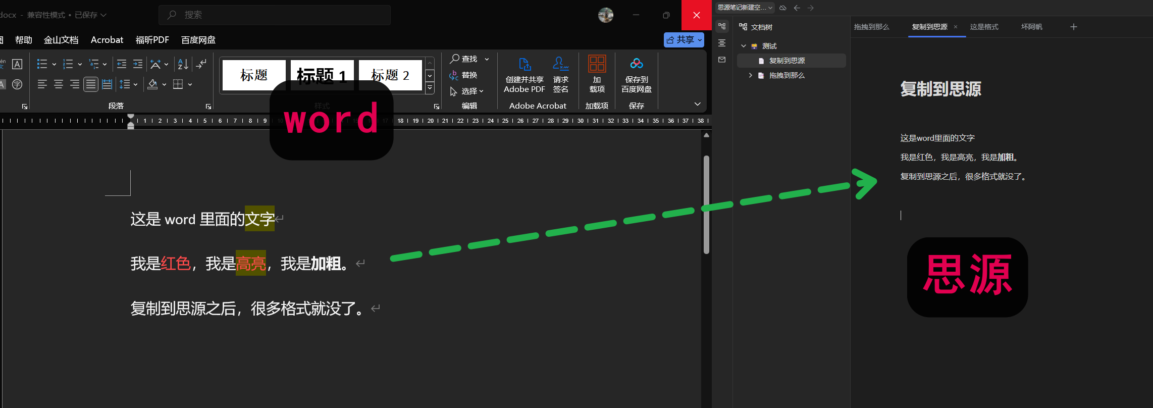Open the SiYuan workspace name dropdown
The width and height of the screenshot is (1153, 408).
point(745,8)
